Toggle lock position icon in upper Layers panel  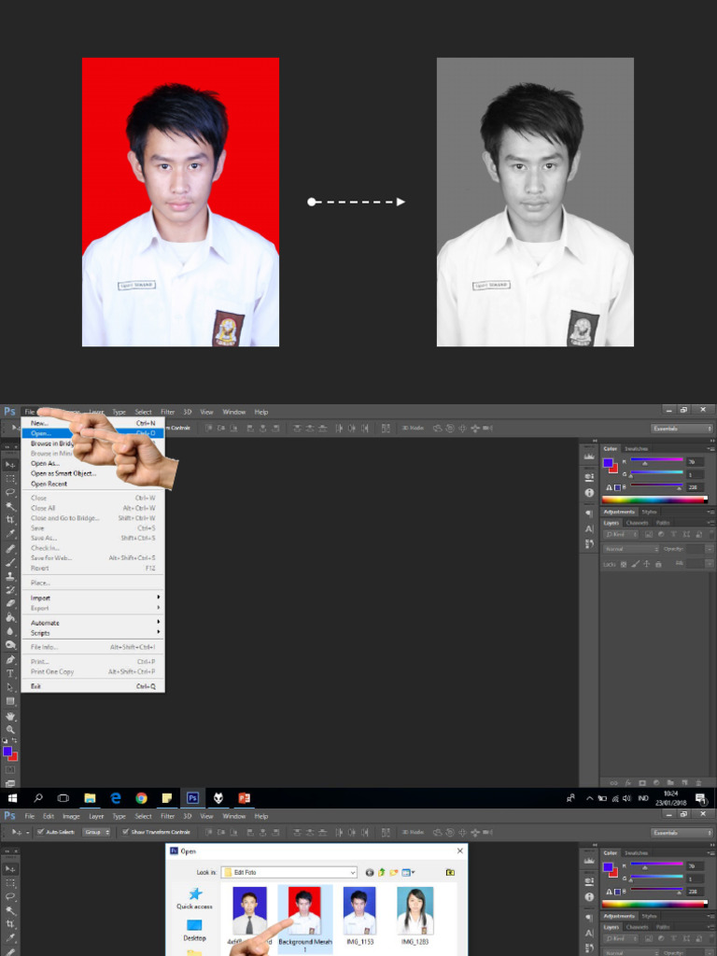(646, 565)
